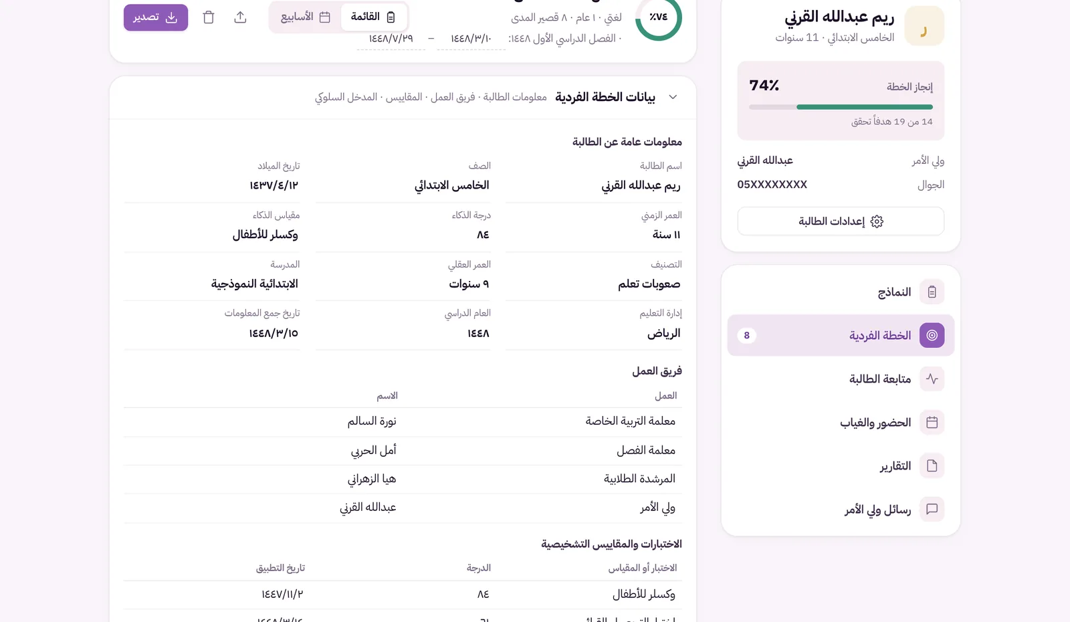Click the plan progress bar under إنجاز الخطة

(x=841, y=107)
